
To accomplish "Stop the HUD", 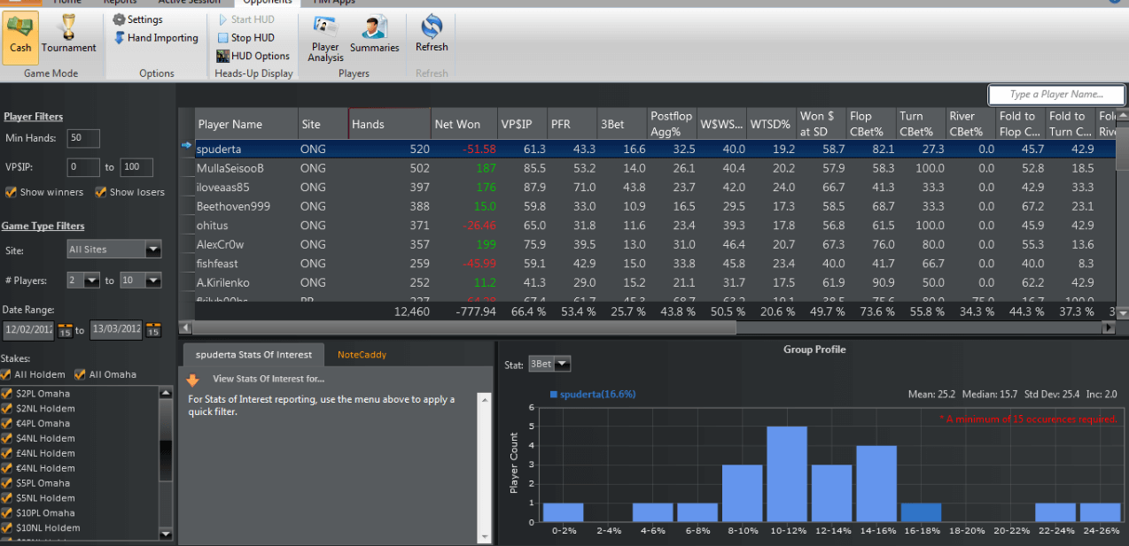I will [245, 38].
